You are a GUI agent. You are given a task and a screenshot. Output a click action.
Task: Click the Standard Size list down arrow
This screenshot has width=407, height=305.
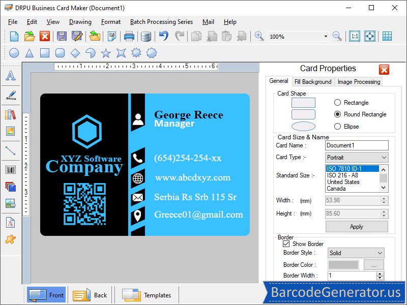pos(384,188)
